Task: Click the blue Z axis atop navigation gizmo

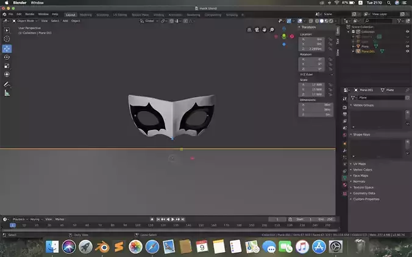Action: (284, 29)
